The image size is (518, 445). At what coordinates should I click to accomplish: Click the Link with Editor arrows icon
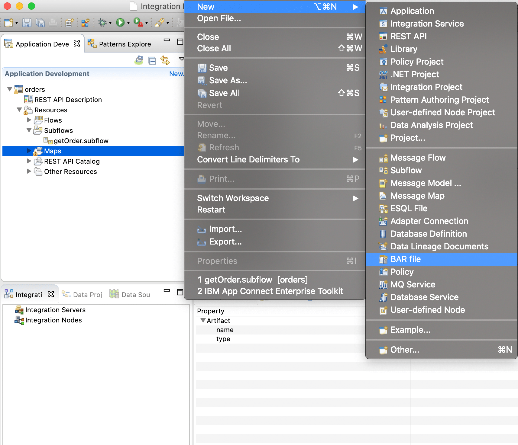(165, 60)
